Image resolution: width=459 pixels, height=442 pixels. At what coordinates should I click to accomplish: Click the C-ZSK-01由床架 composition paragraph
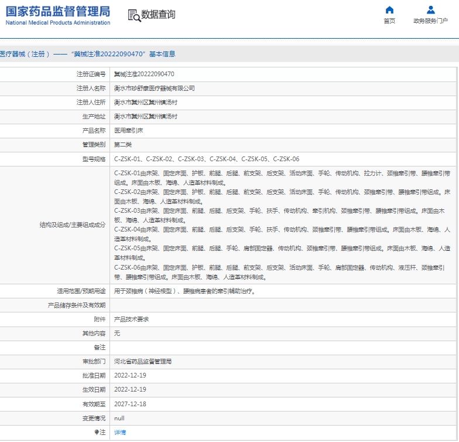click(282, 178)
